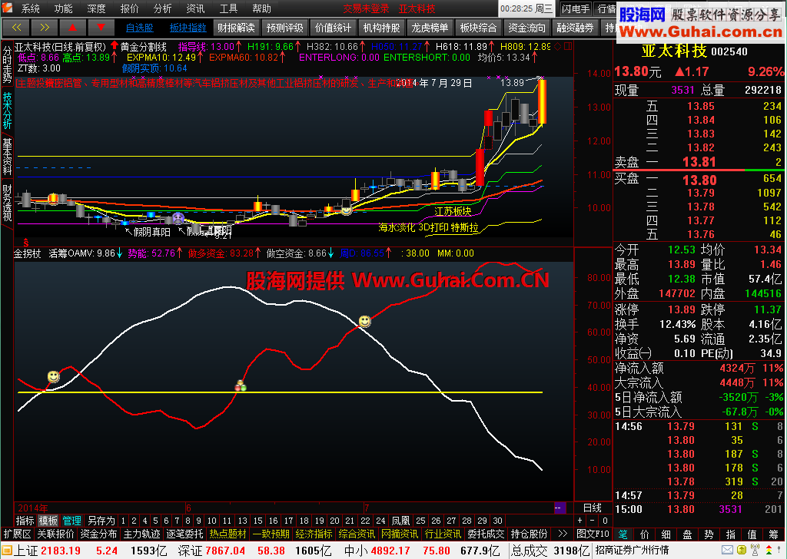Click the 亚太科技 002540 stock title
Image resolution: width=787 pixels, height=559 pixels.
pyautogui.click(x=694, y=51)
